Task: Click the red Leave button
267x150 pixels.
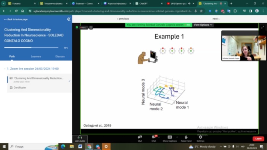Action: 258,139
